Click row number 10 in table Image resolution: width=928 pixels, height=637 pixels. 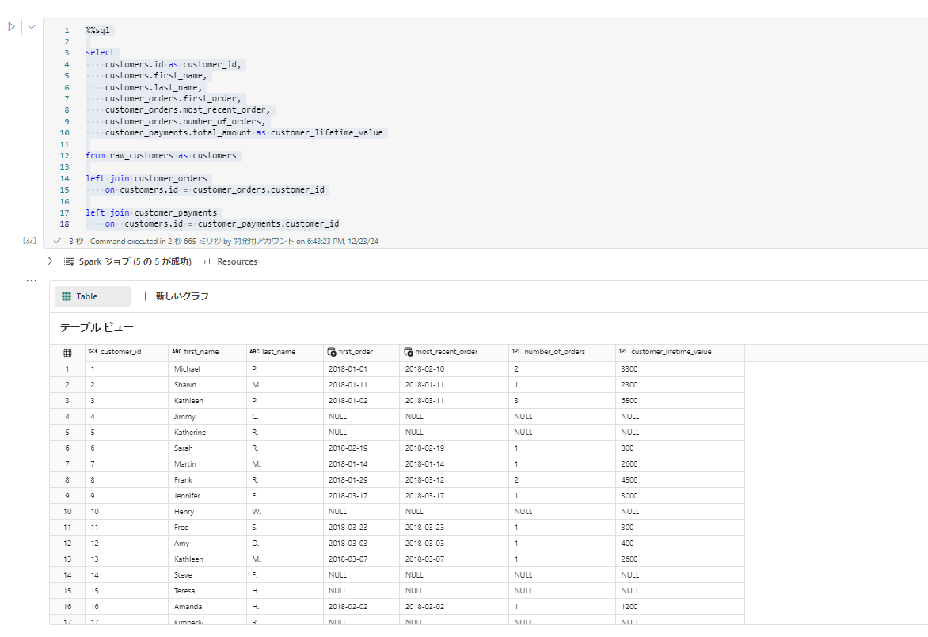coord(67,512)
